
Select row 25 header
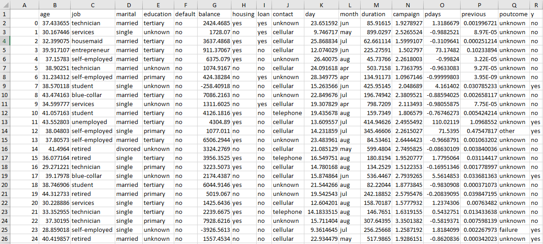tap(5, 230)
